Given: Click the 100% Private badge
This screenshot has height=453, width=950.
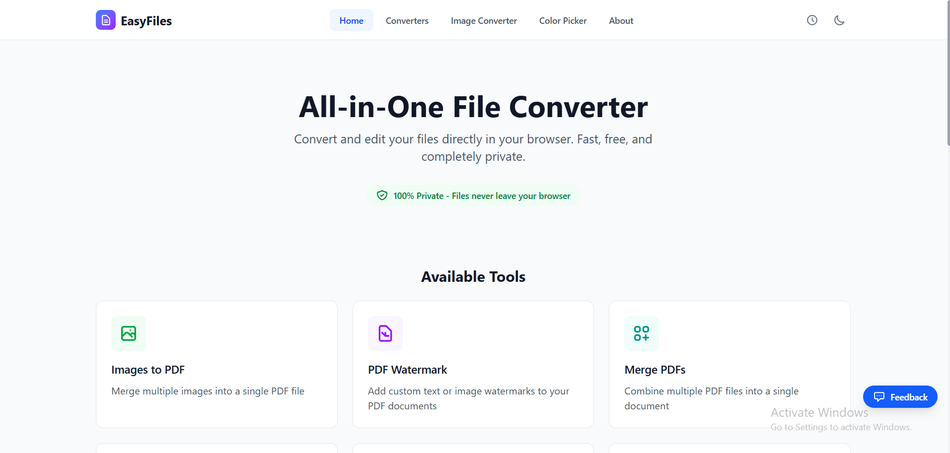Looking at the screenshot, I should pos(472,195).
